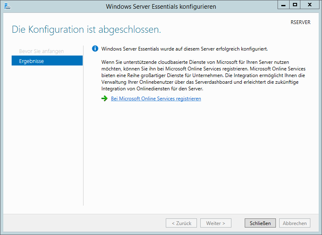Click the text 'erfolgreich konfiguriert' message line
The image size is (322, 235).
(184, 49)
